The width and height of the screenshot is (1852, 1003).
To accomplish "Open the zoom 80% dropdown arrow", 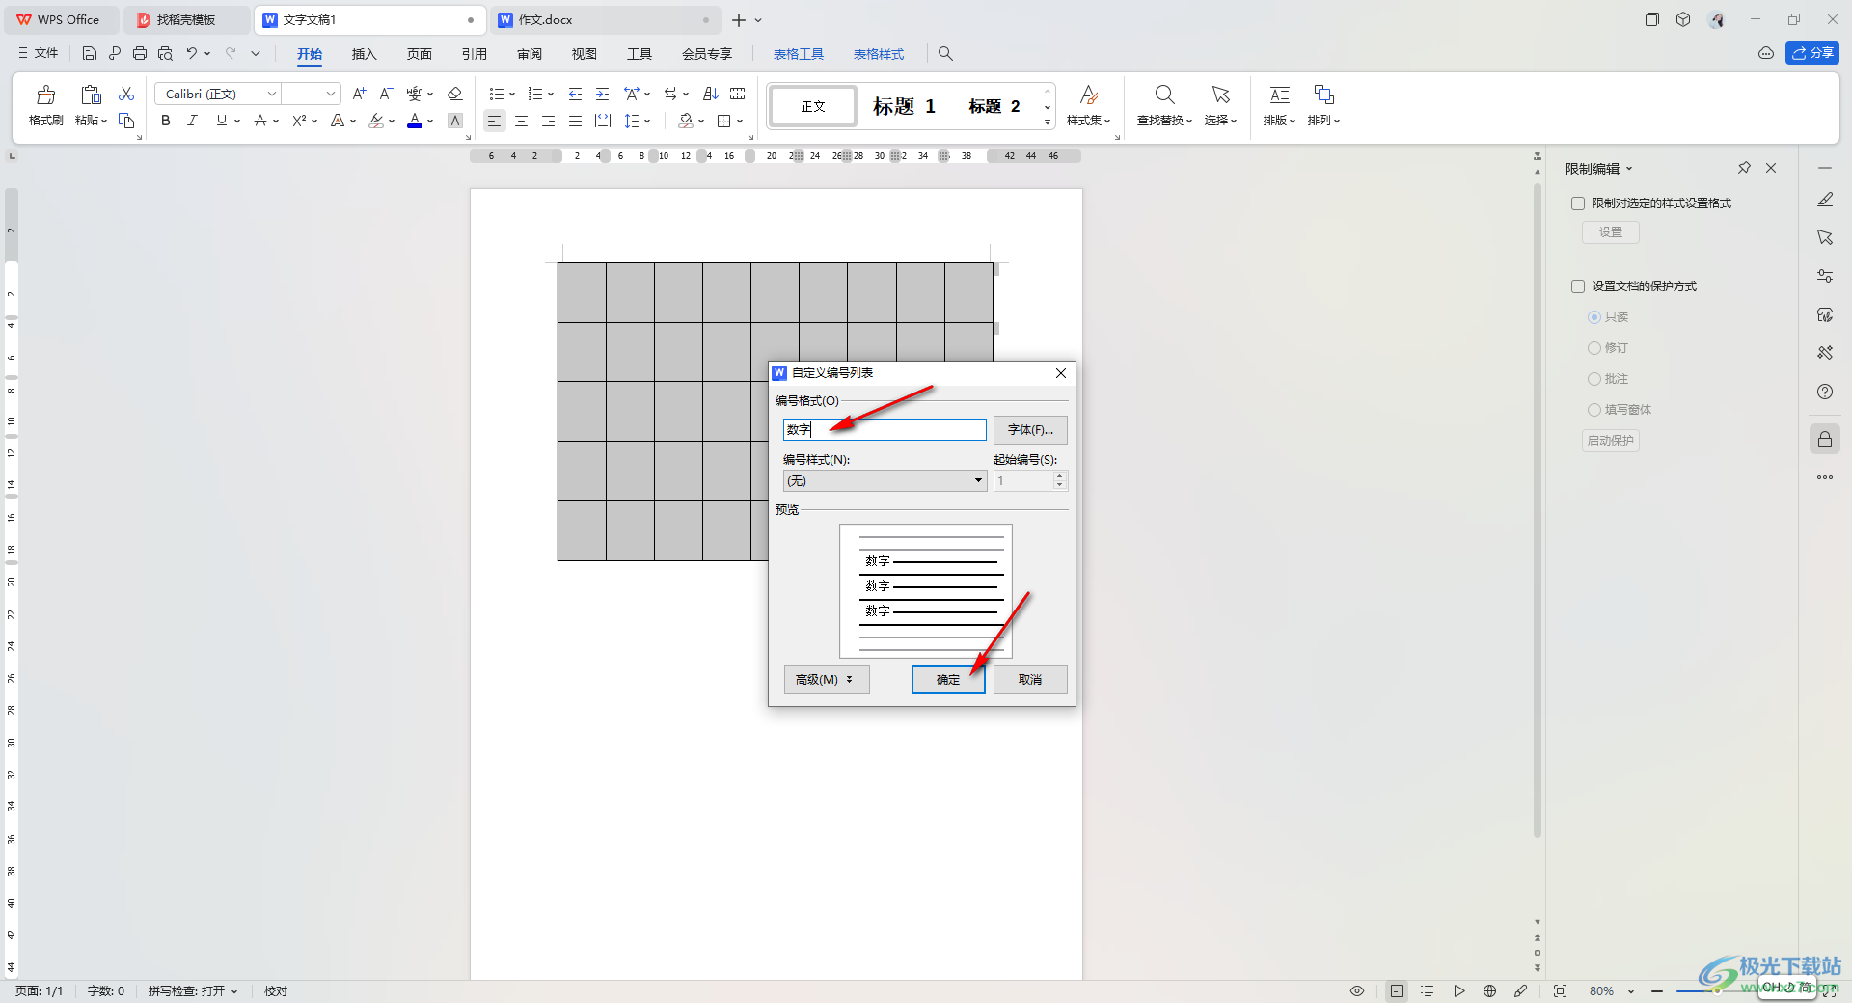I will (1631, 991).
